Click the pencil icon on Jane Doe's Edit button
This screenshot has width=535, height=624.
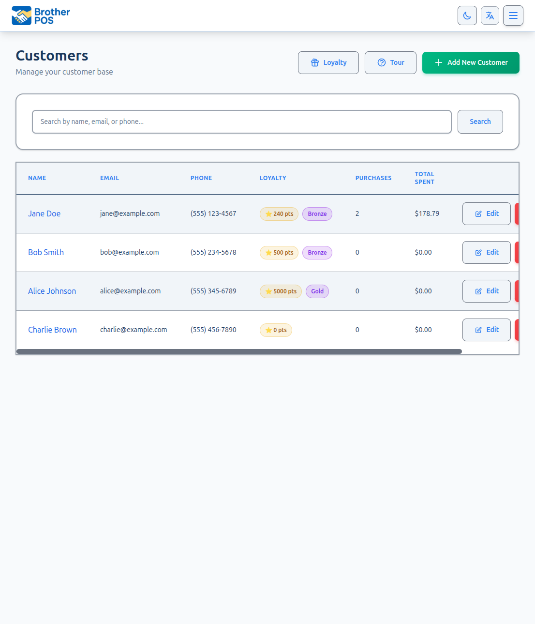(x=479, y=213)
